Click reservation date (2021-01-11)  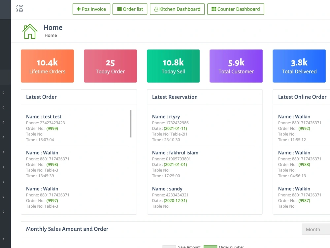click(x=175, y=128)
